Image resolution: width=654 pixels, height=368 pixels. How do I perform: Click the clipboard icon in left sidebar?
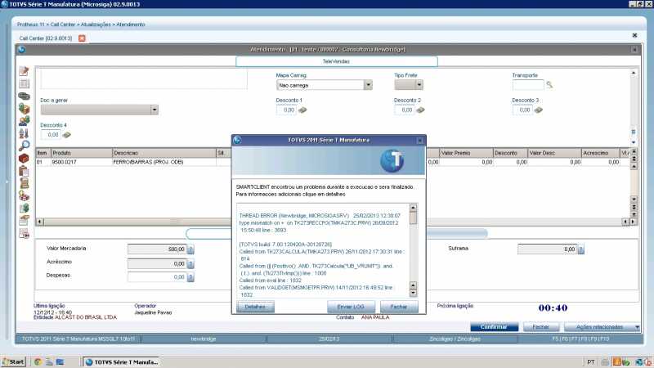tap(25, 171)
